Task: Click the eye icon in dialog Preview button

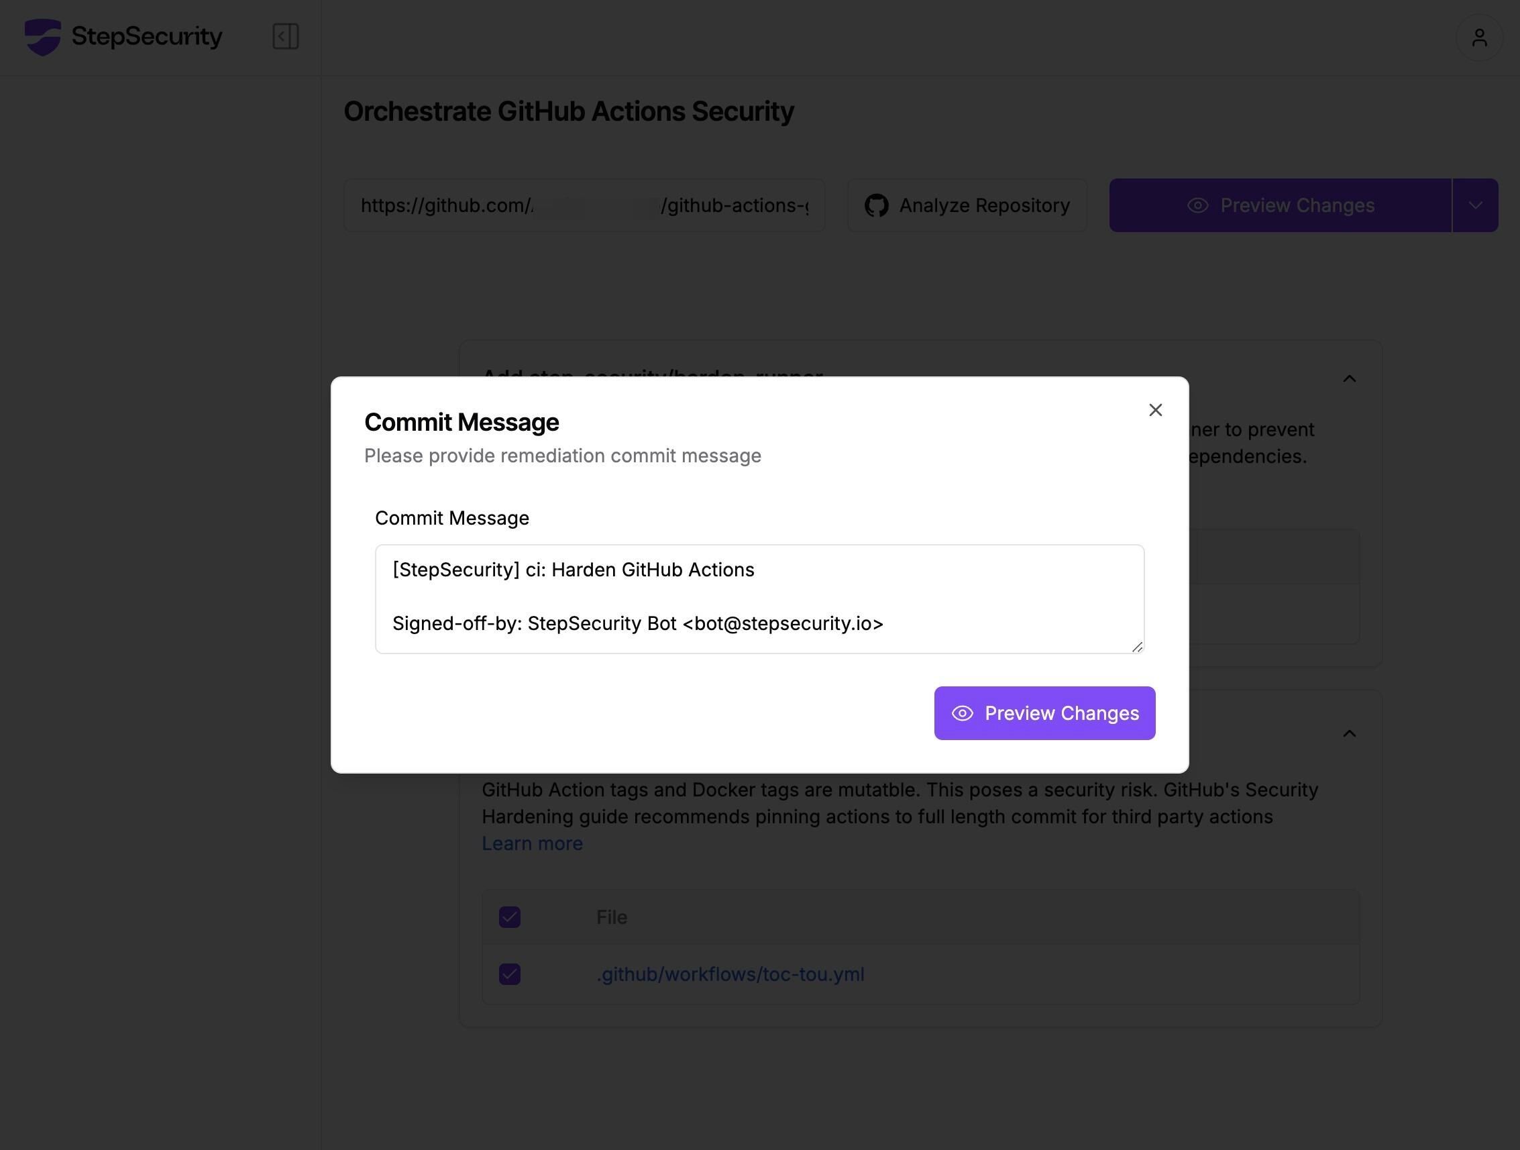Action: [962, 713]
